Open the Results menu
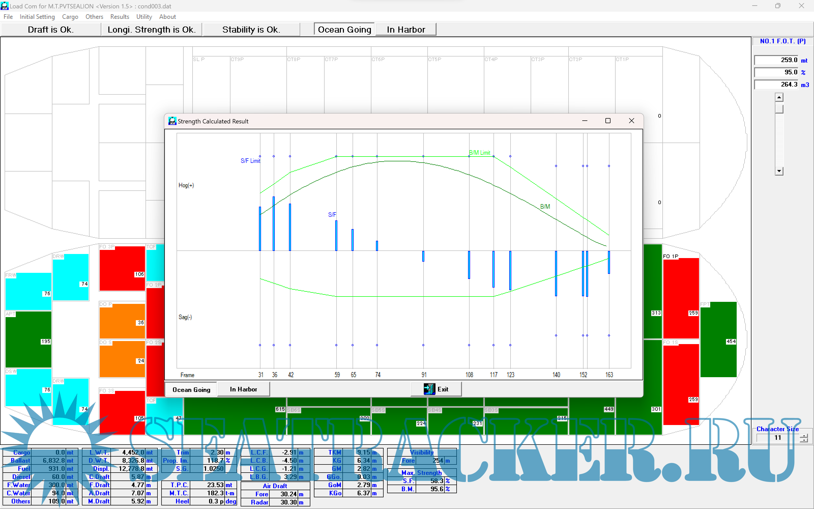The image size is (814, 509). (x=119, y=17)
